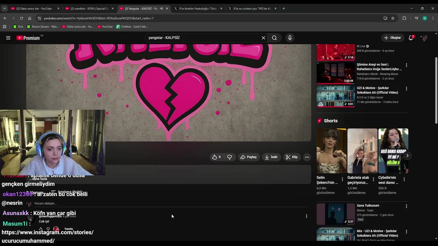This screenshot has width=438, height=246.
Task: Click the Paylaş share button
Action: 248,157
